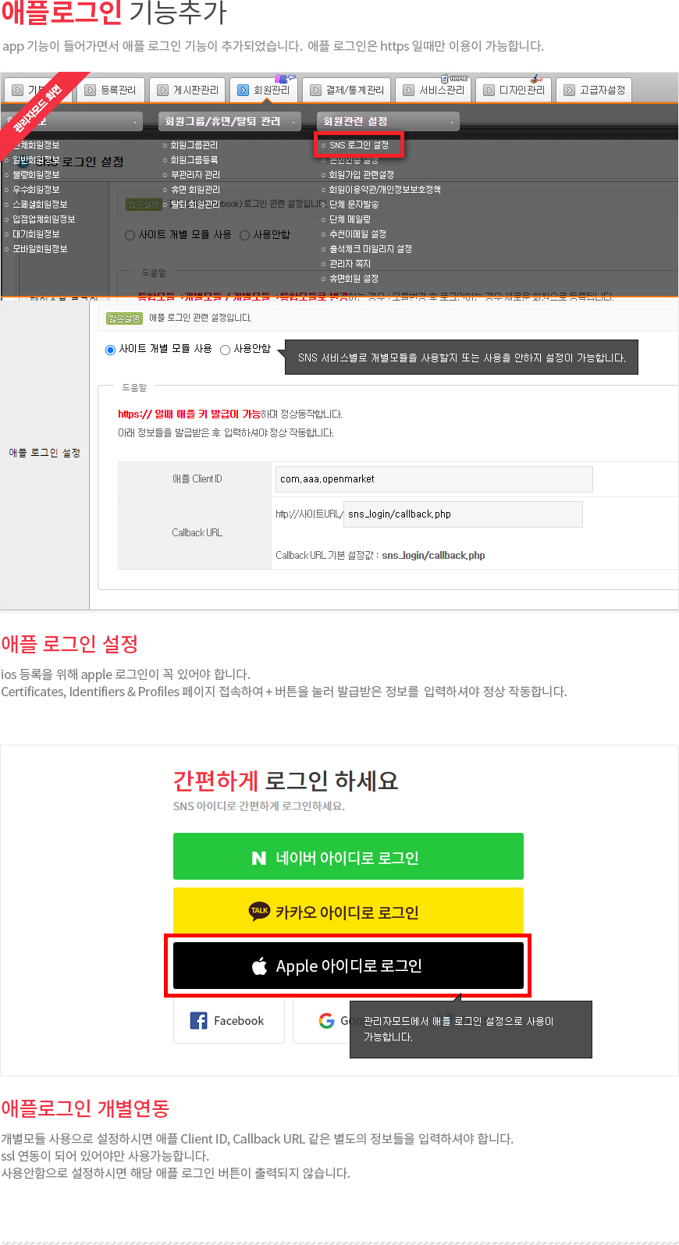Click the arrow icon on the 고급자설정 tab
This screenshot has height=1245, width=679.
coord(570,90)
